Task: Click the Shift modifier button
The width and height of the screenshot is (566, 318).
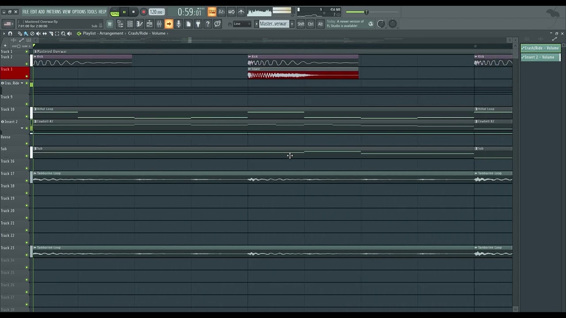Action: click(301, 24)
